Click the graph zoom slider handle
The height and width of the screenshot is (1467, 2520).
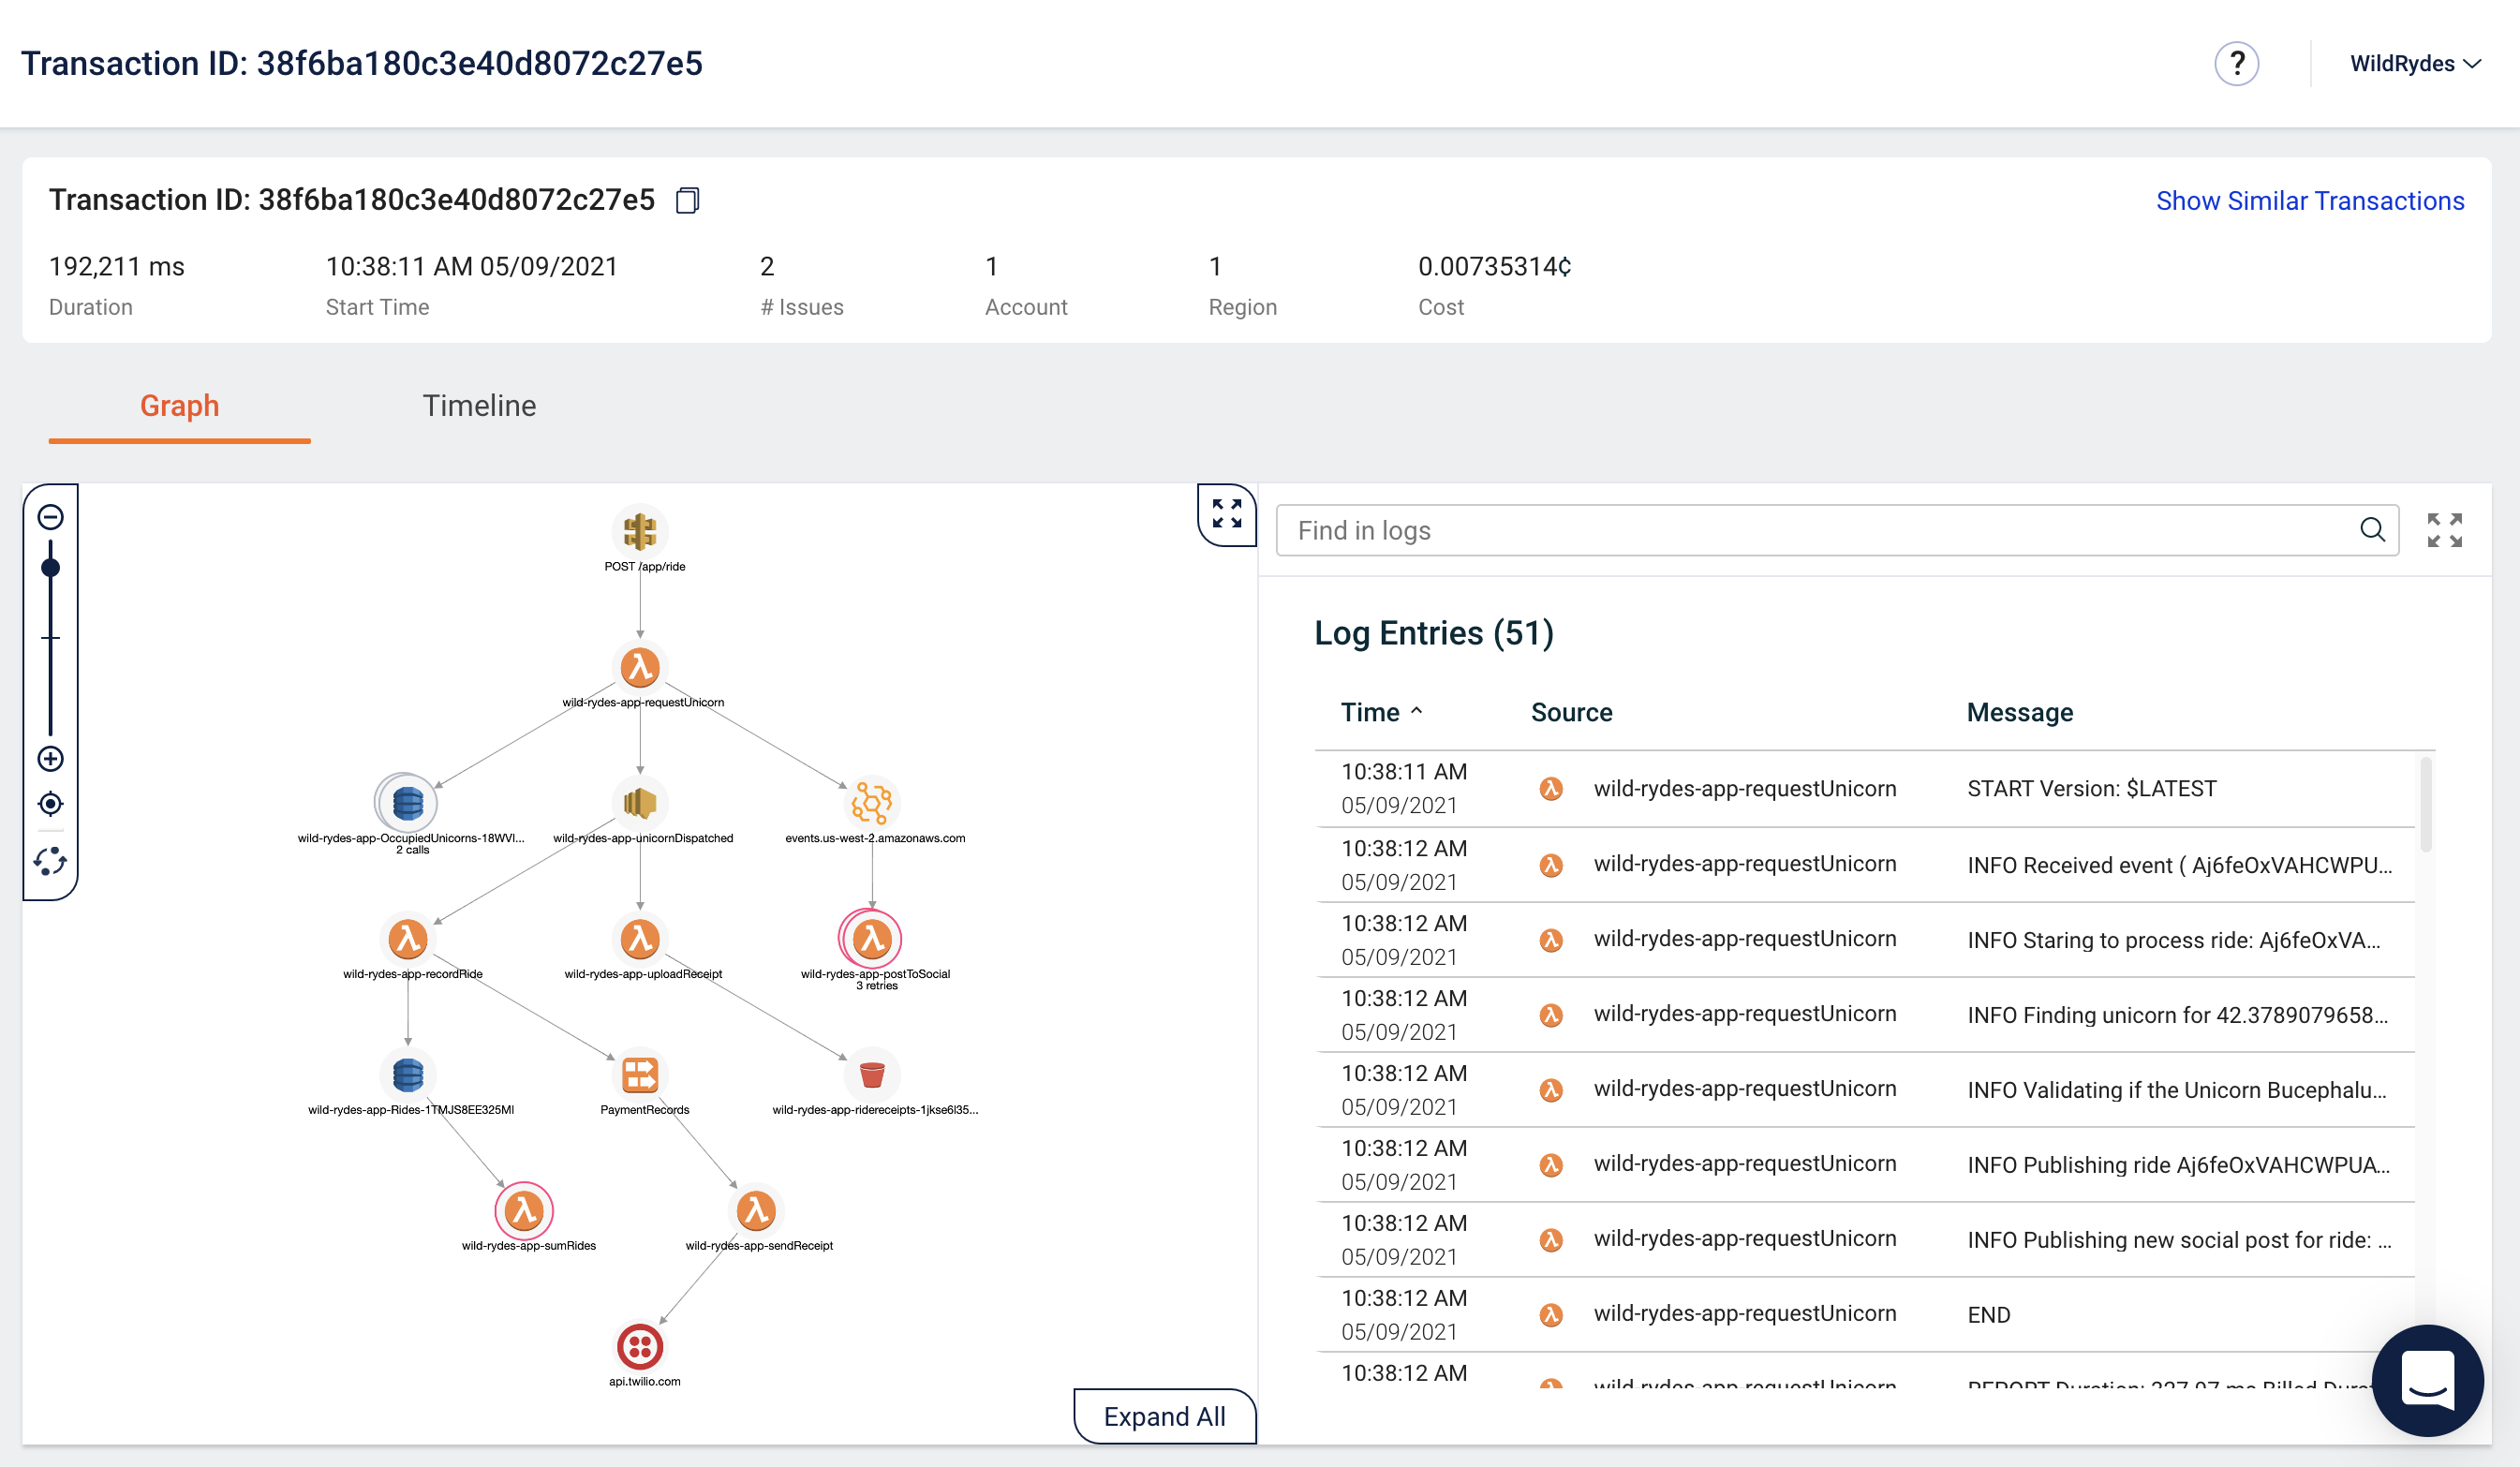click(x=51, y=568)
